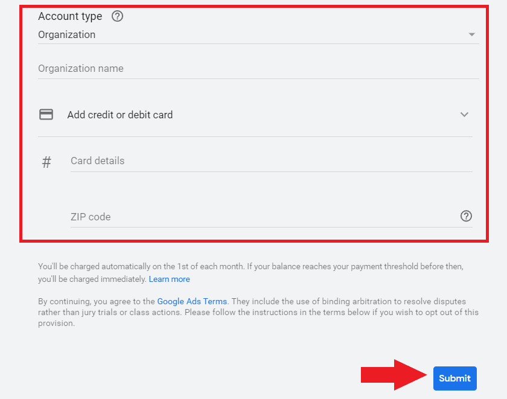This screenshot has height=399, width=507.
Task: Click the payment card icon before Add credit
Action: [46, 114]
